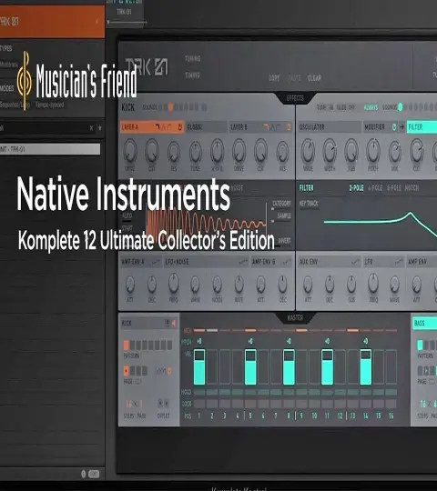Viewport: 437px width, 491px height.
Task: Toggle the Kick sequencer Loop switch
Action: (169, 371)
